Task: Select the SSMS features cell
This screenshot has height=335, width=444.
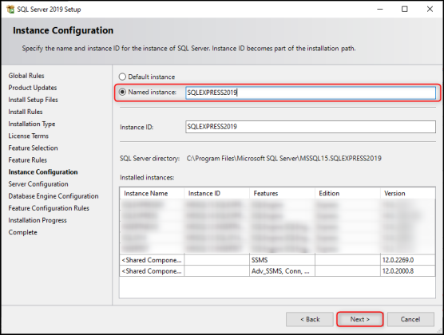Action: tap(283, 260)
